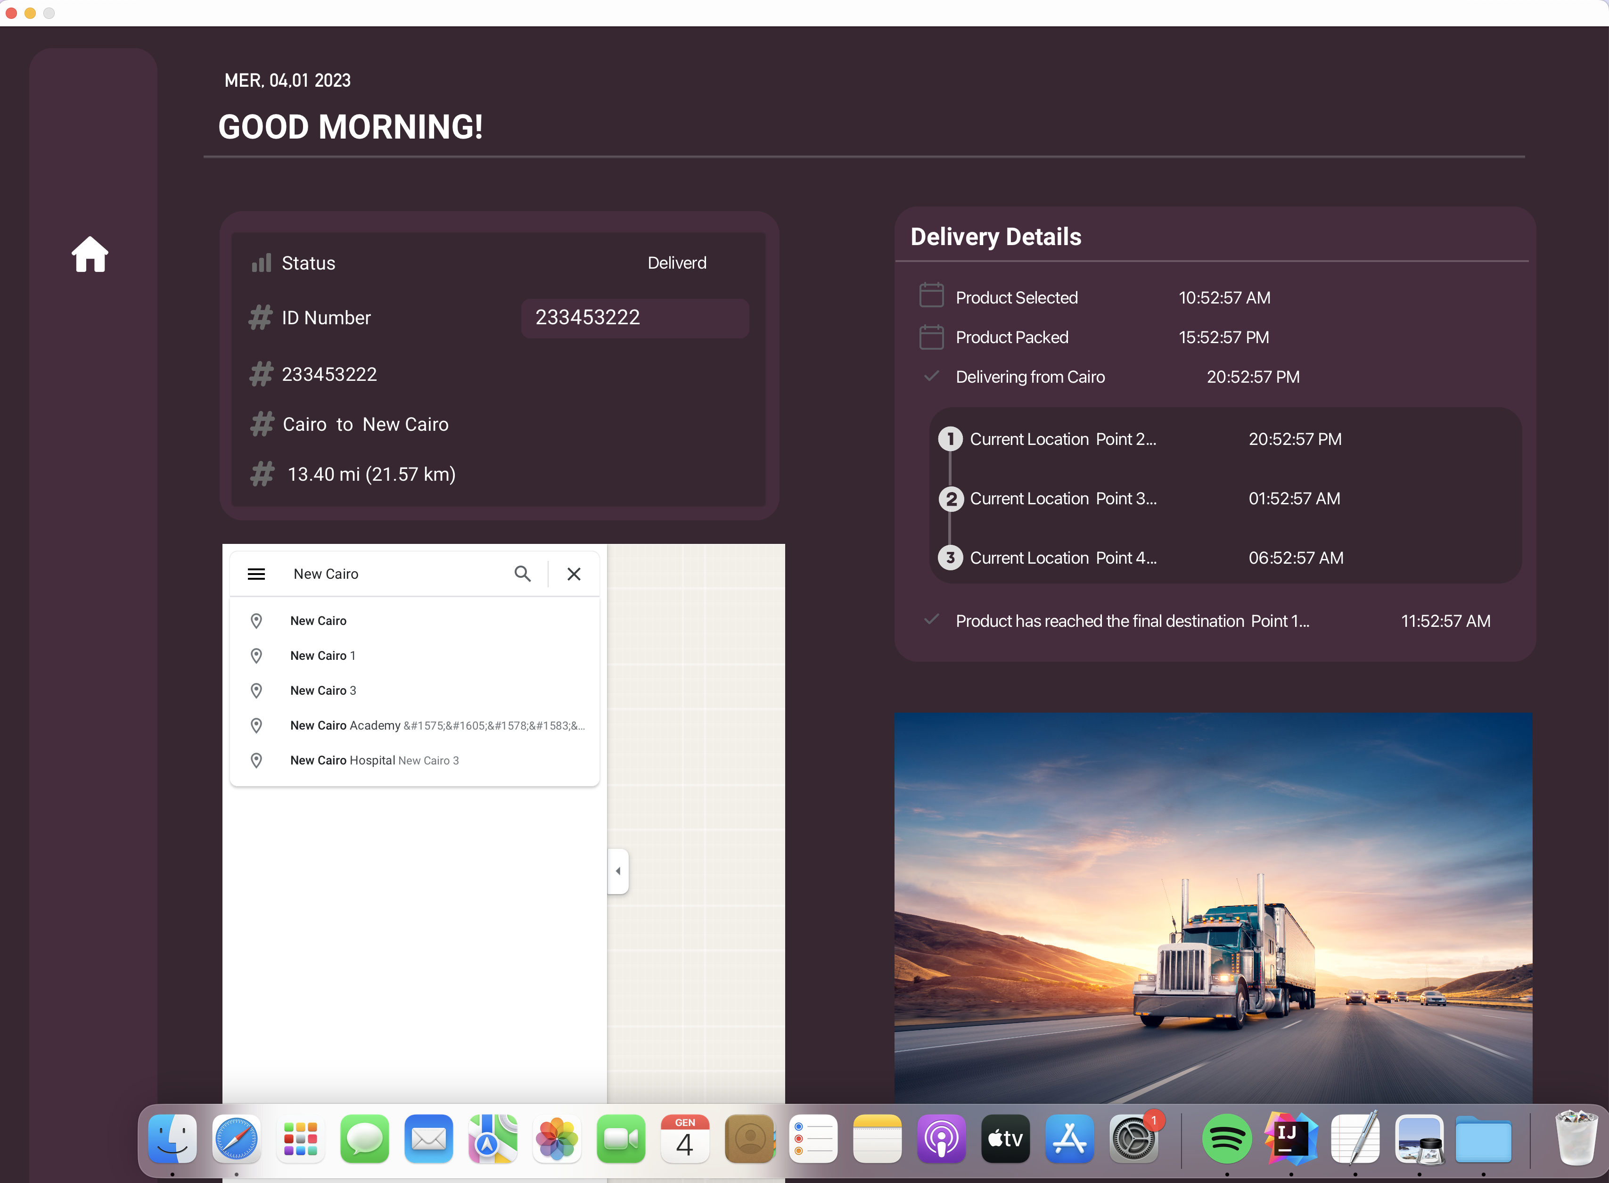Choose 'New Cairo 3' from suggestions
The height and width of the screenshot is (1183, 1609).
(x=414, y=690)
